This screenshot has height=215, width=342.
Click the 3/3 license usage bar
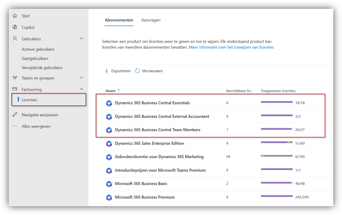277,115
